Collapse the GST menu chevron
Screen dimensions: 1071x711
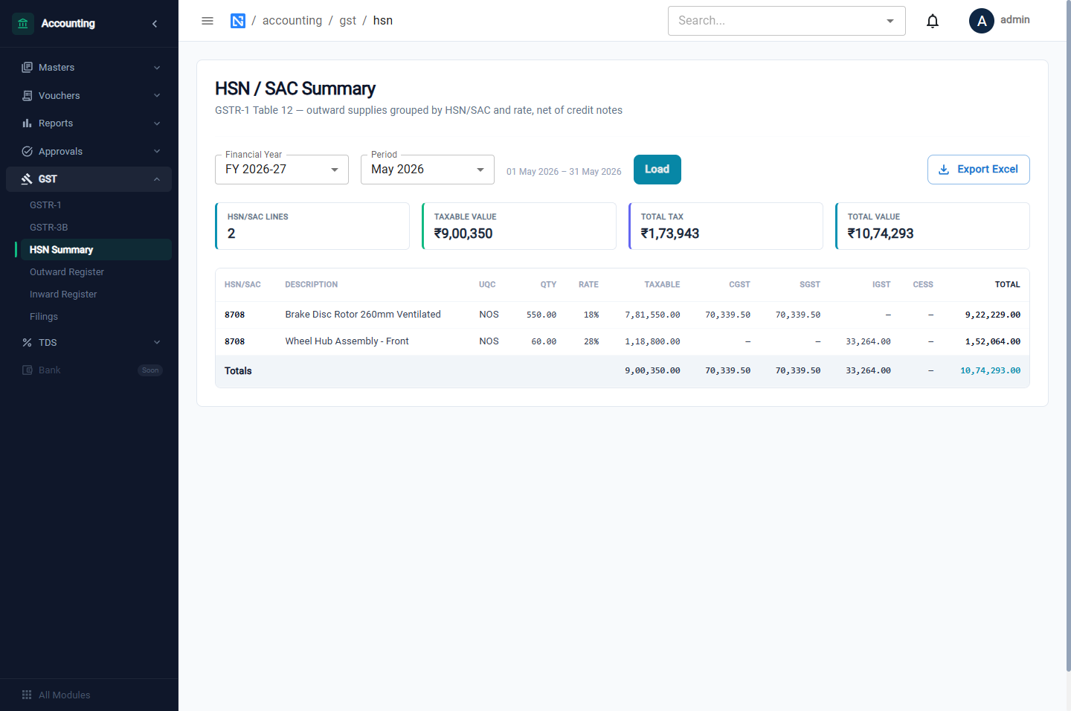[x=157, y=179]
